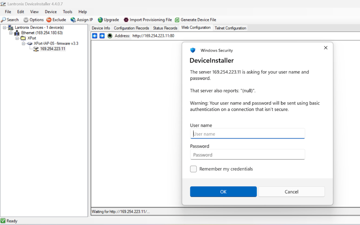Collapse the Ethernet tree node

coord(10,33)
